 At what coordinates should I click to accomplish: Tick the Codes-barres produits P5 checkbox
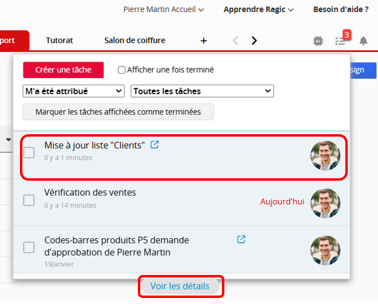[x=29, y=247]
